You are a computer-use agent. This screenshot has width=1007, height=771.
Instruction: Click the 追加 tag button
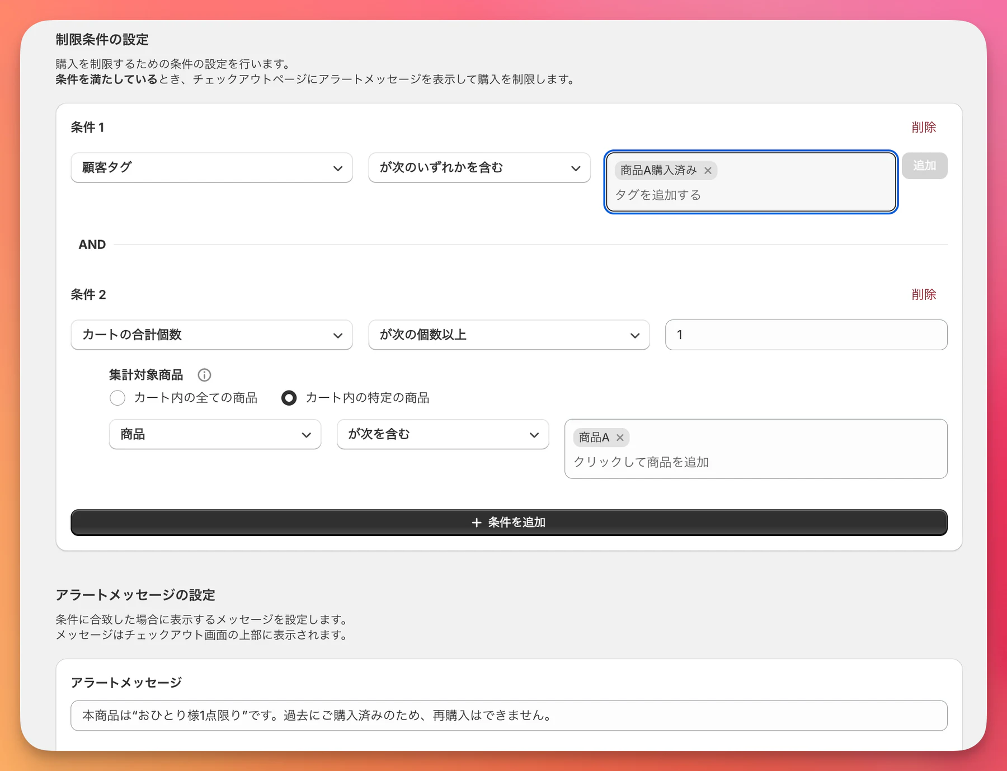(924, 166)
